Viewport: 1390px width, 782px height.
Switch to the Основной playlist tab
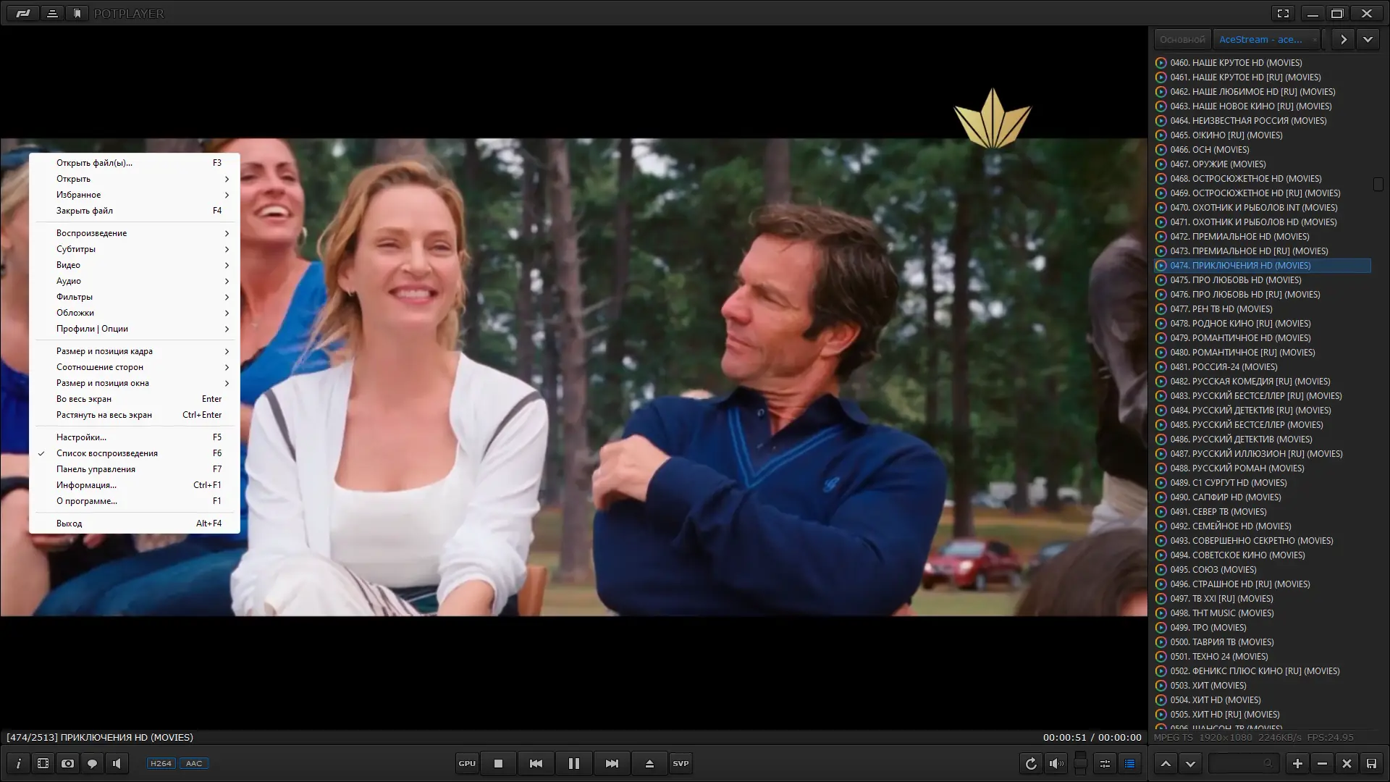point(1181,40)
